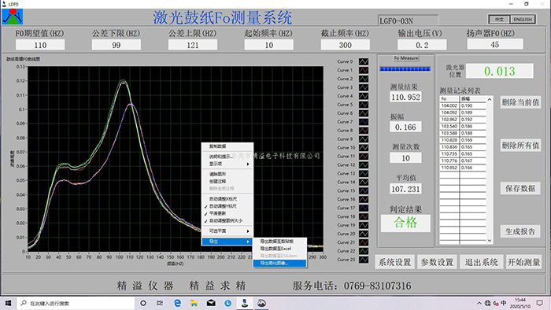Open the notification center icon
The width and height of the screenshot is (551, 310).
tap(540, 303)
